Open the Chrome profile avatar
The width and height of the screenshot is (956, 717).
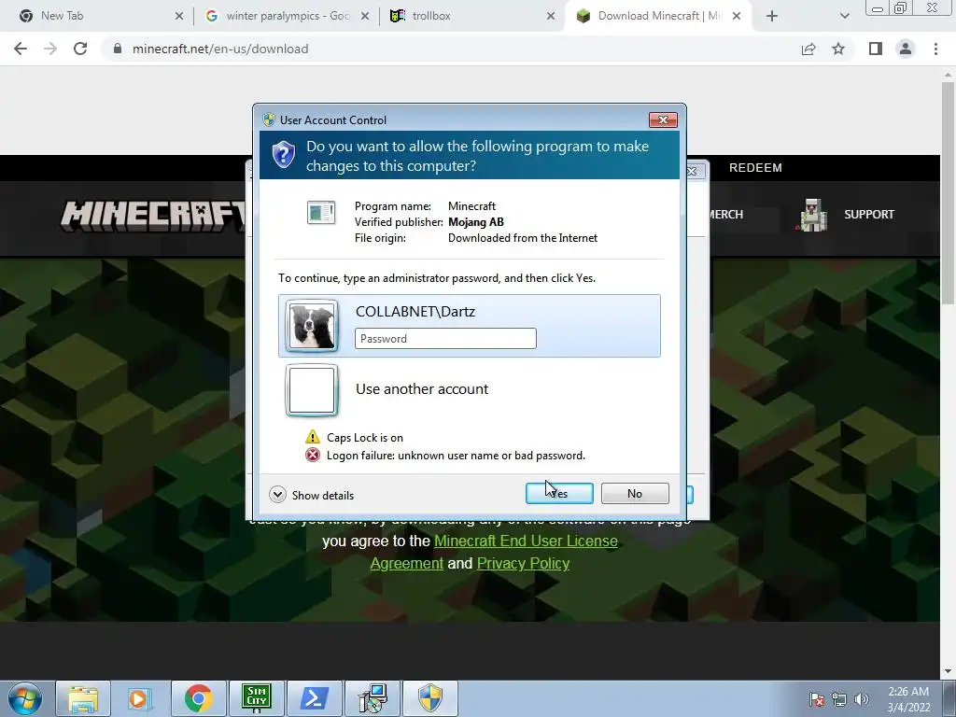pos(906,49)
